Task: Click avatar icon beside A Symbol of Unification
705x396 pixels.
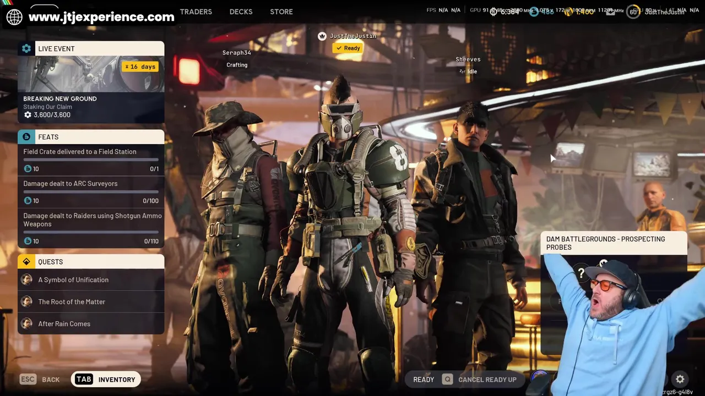Action: [26, 279]
